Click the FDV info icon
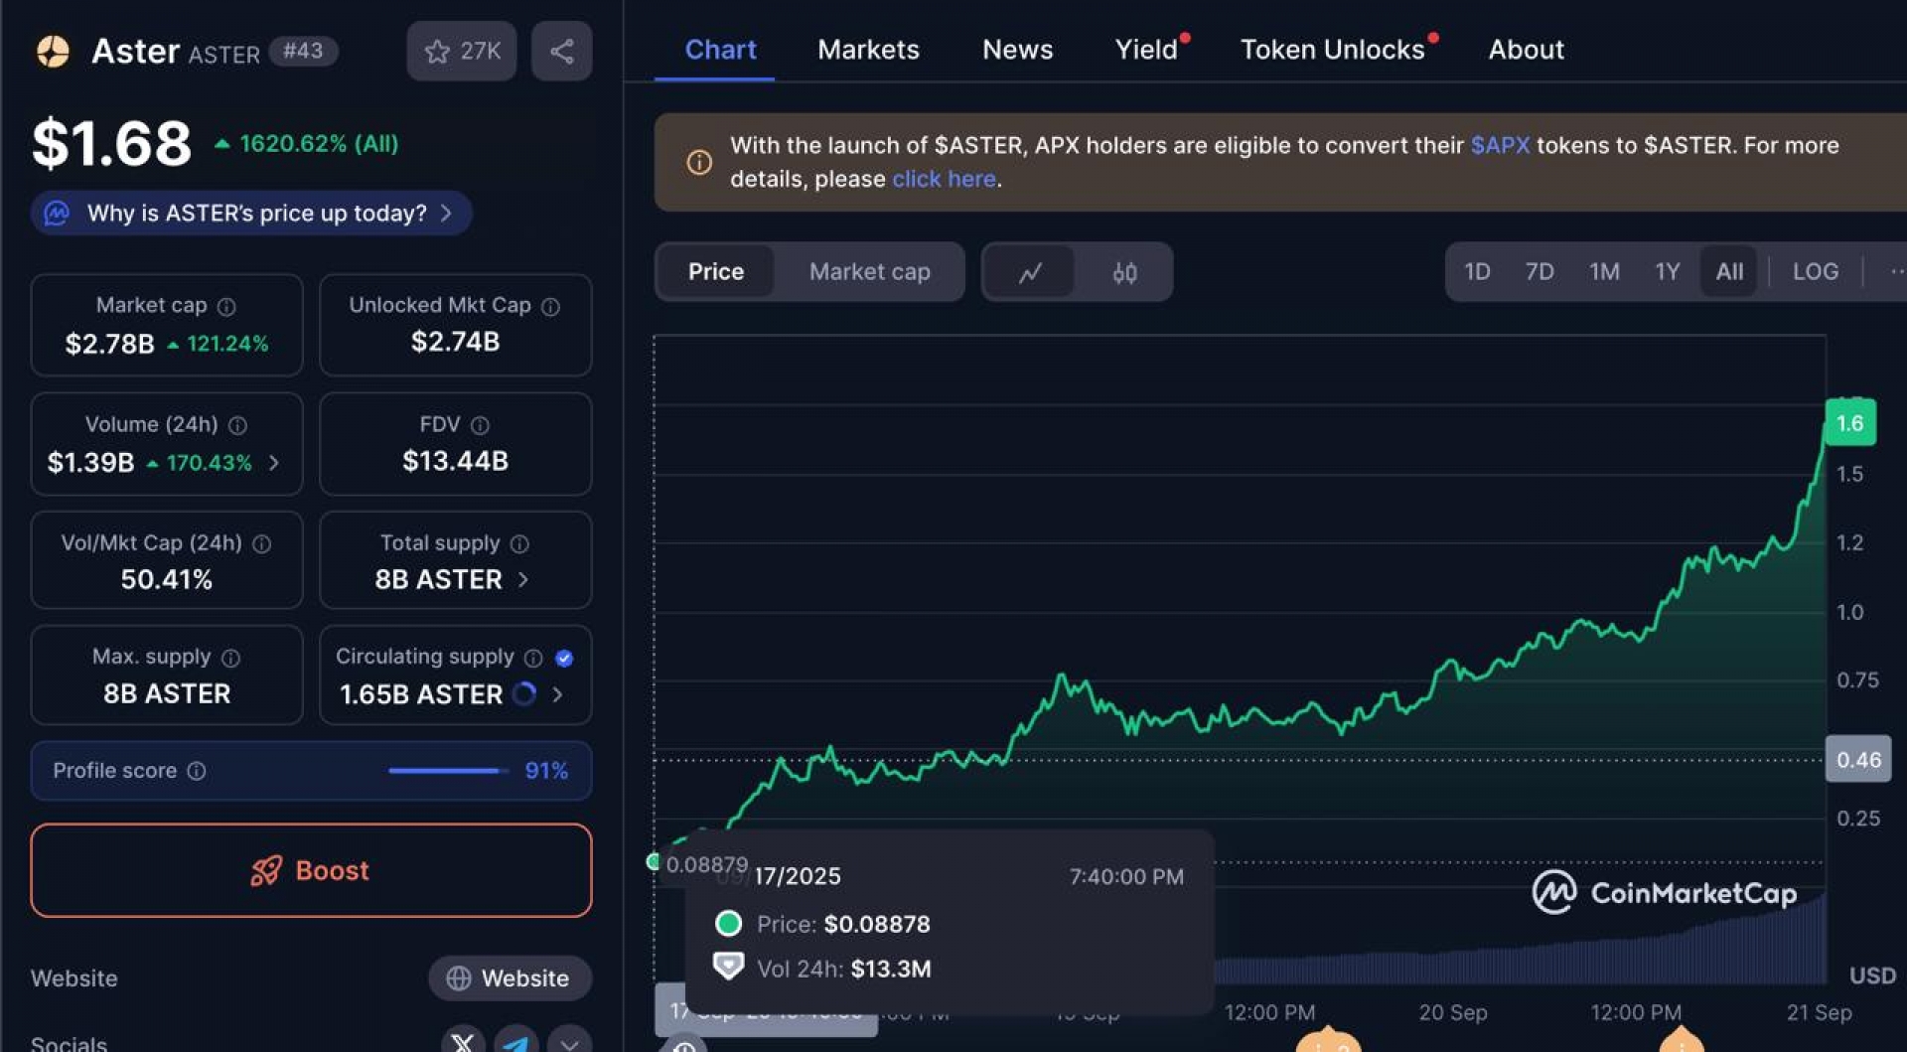The width and height of the screenshot is (1907, 1052). [480, 426]
